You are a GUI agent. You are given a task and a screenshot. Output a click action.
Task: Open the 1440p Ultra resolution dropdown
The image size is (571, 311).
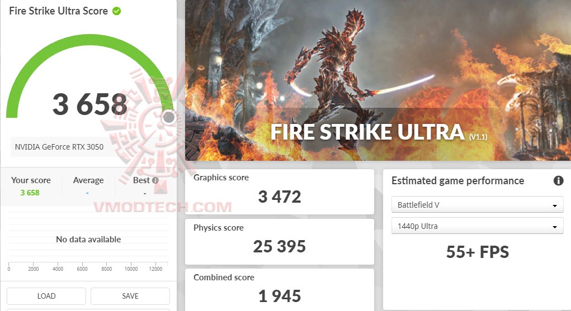pos(477,226)
